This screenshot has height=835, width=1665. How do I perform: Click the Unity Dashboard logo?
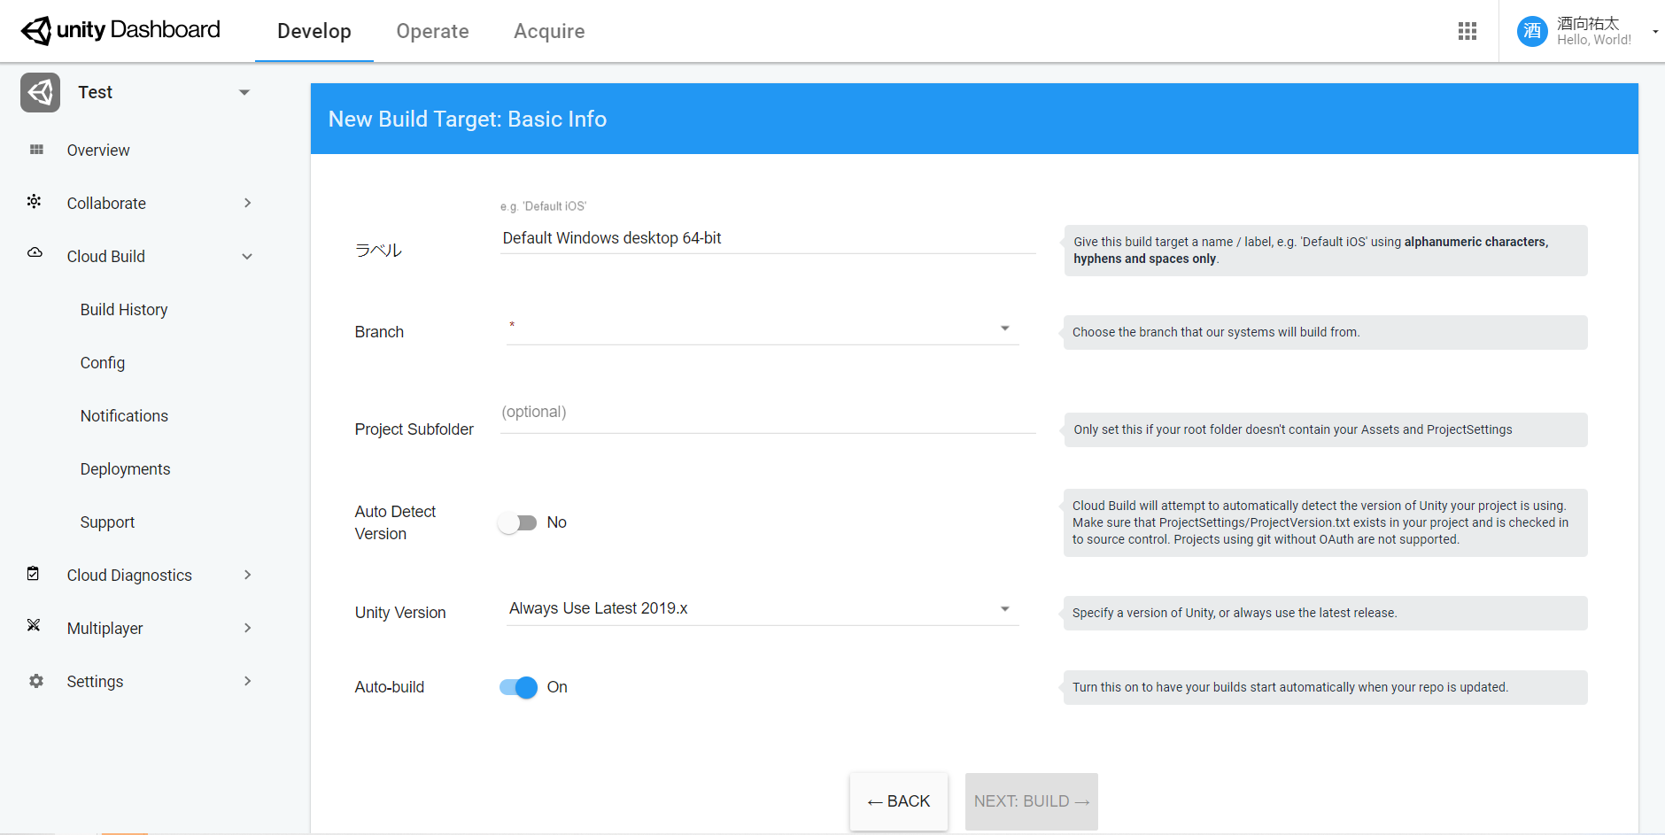[120, 30]
